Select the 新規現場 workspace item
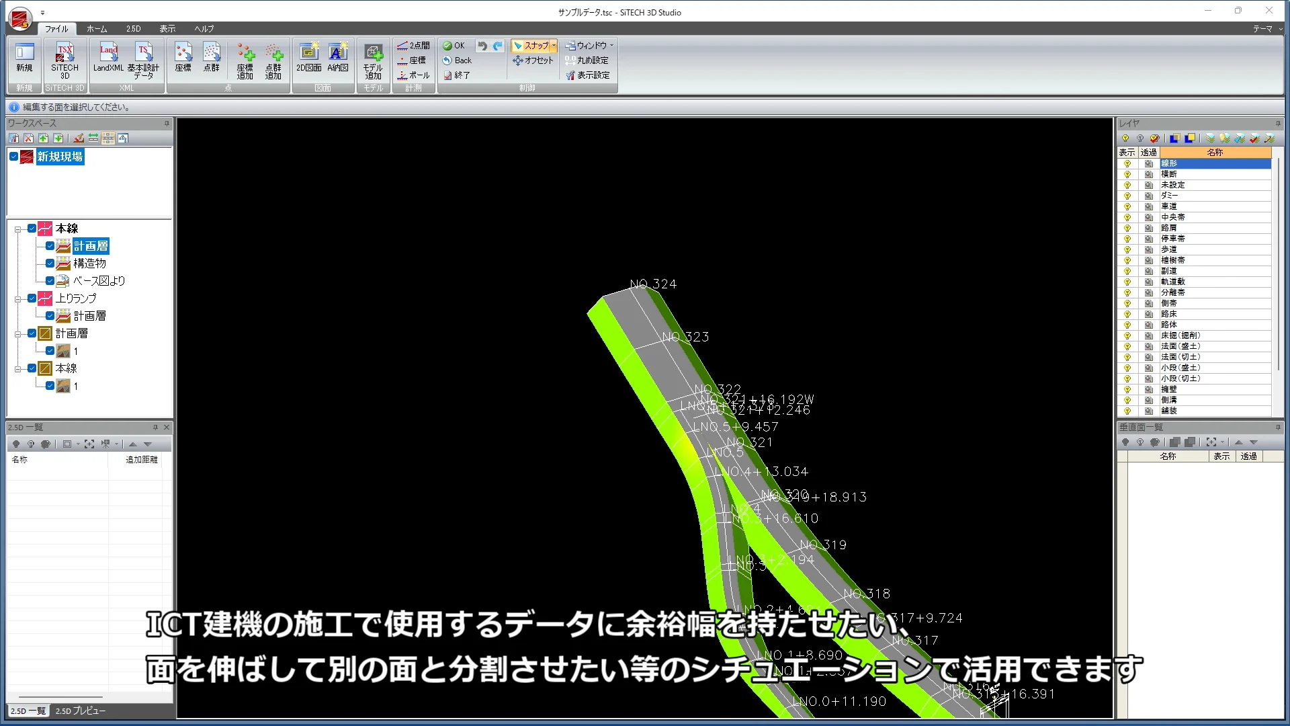The image size is (1290, 726). [x=60, y=157]
